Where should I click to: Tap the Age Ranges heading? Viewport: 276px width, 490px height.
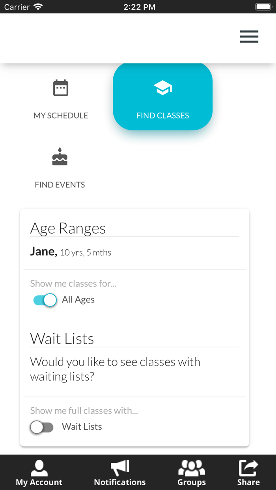(68, 228)
